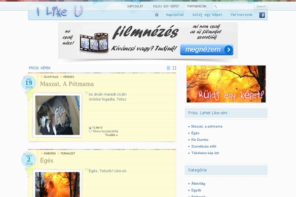Open the filmnézés banner advertisement
296x197 pixels.
click(148, 40)
